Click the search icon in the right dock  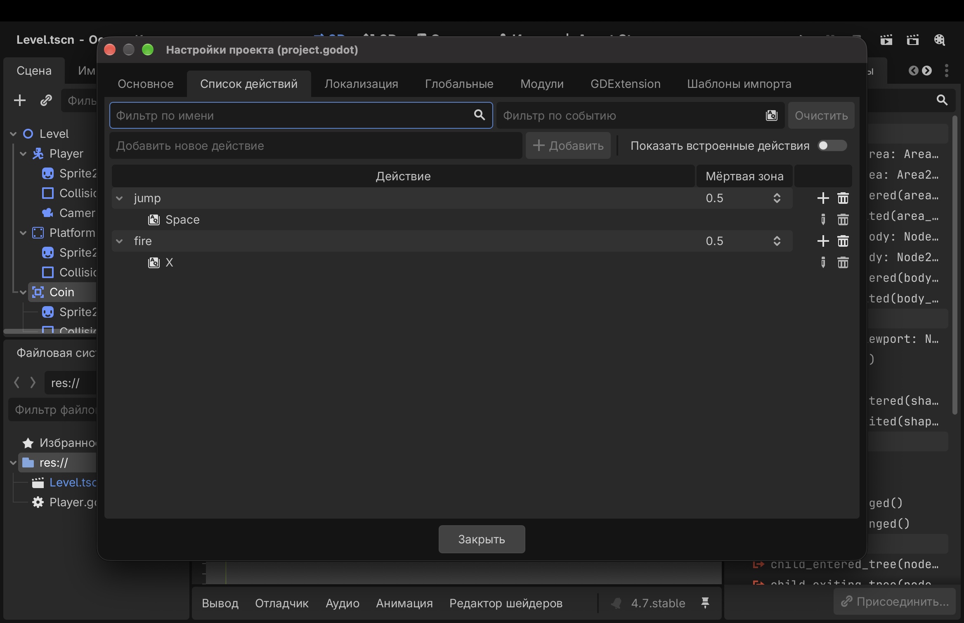tap(942, 100)
